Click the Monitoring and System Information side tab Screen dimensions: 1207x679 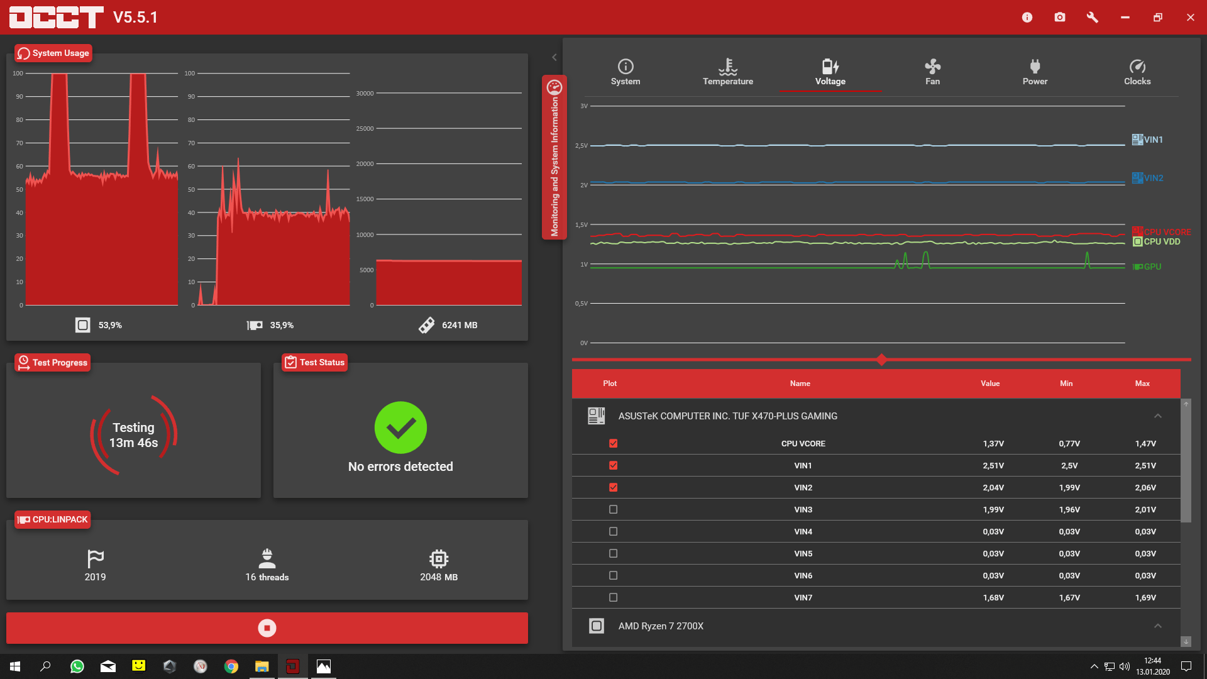[554, 157]
